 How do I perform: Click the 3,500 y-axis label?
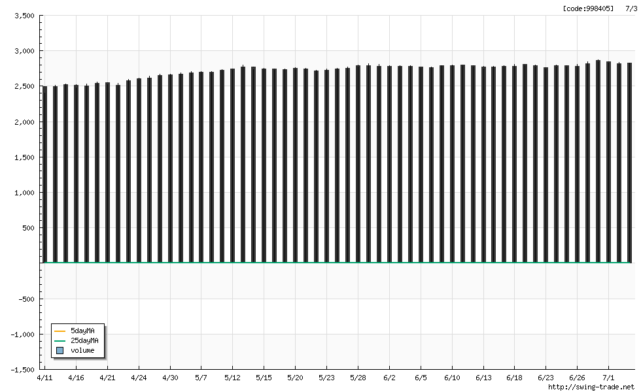pyautogui.click(x=25, y=16)
